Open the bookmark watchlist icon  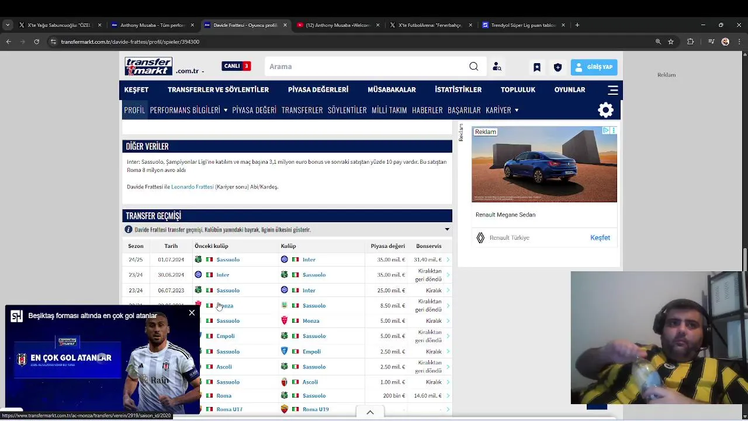point(537,67)
